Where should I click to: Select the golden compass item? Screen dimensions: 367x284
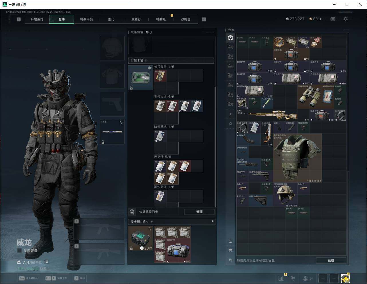point(279,42)
